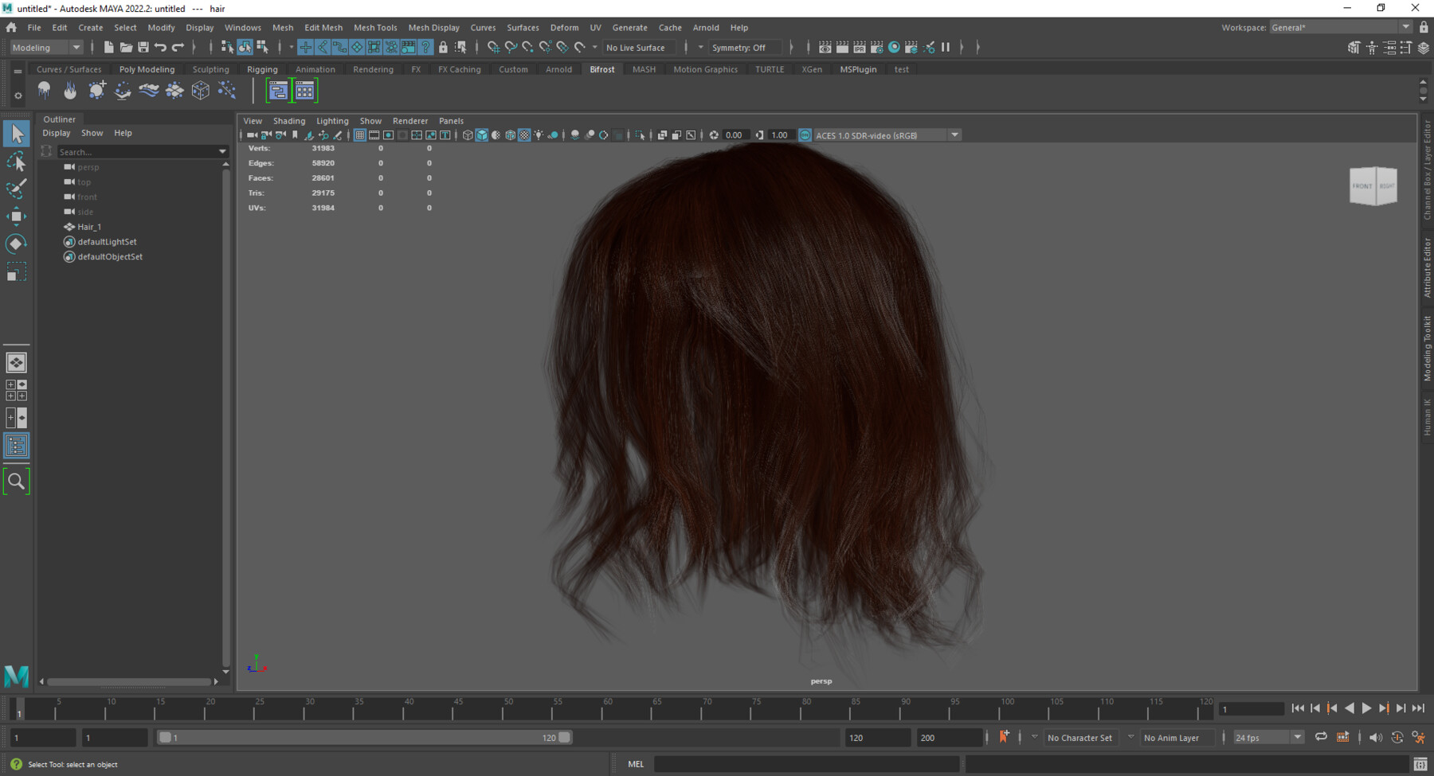1434x776 pixels.
Task: Open Hypershade from the status line icon
Action: 894,48
